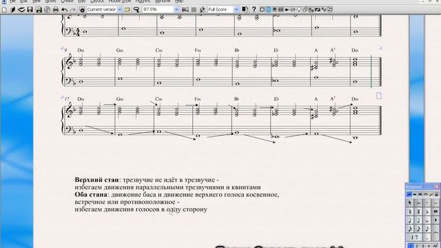Image resolution: width=441 pixels, height=248 pixels.
Task: Select the third Keypad layout tab
Action: 420,194
